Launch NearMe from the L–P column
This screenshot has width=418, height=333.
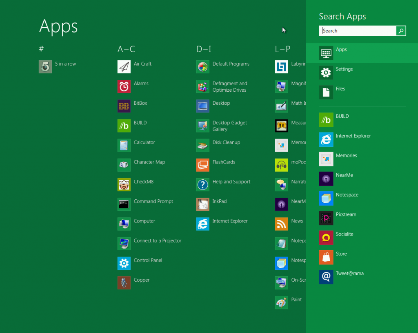pyautogui.click(x=282, y=204)
